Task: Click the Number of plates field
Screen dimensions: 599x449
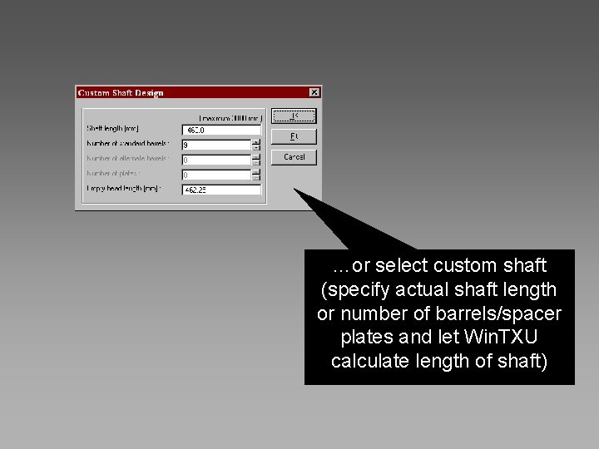Action: pyautogui.click(x=216, y=175)
